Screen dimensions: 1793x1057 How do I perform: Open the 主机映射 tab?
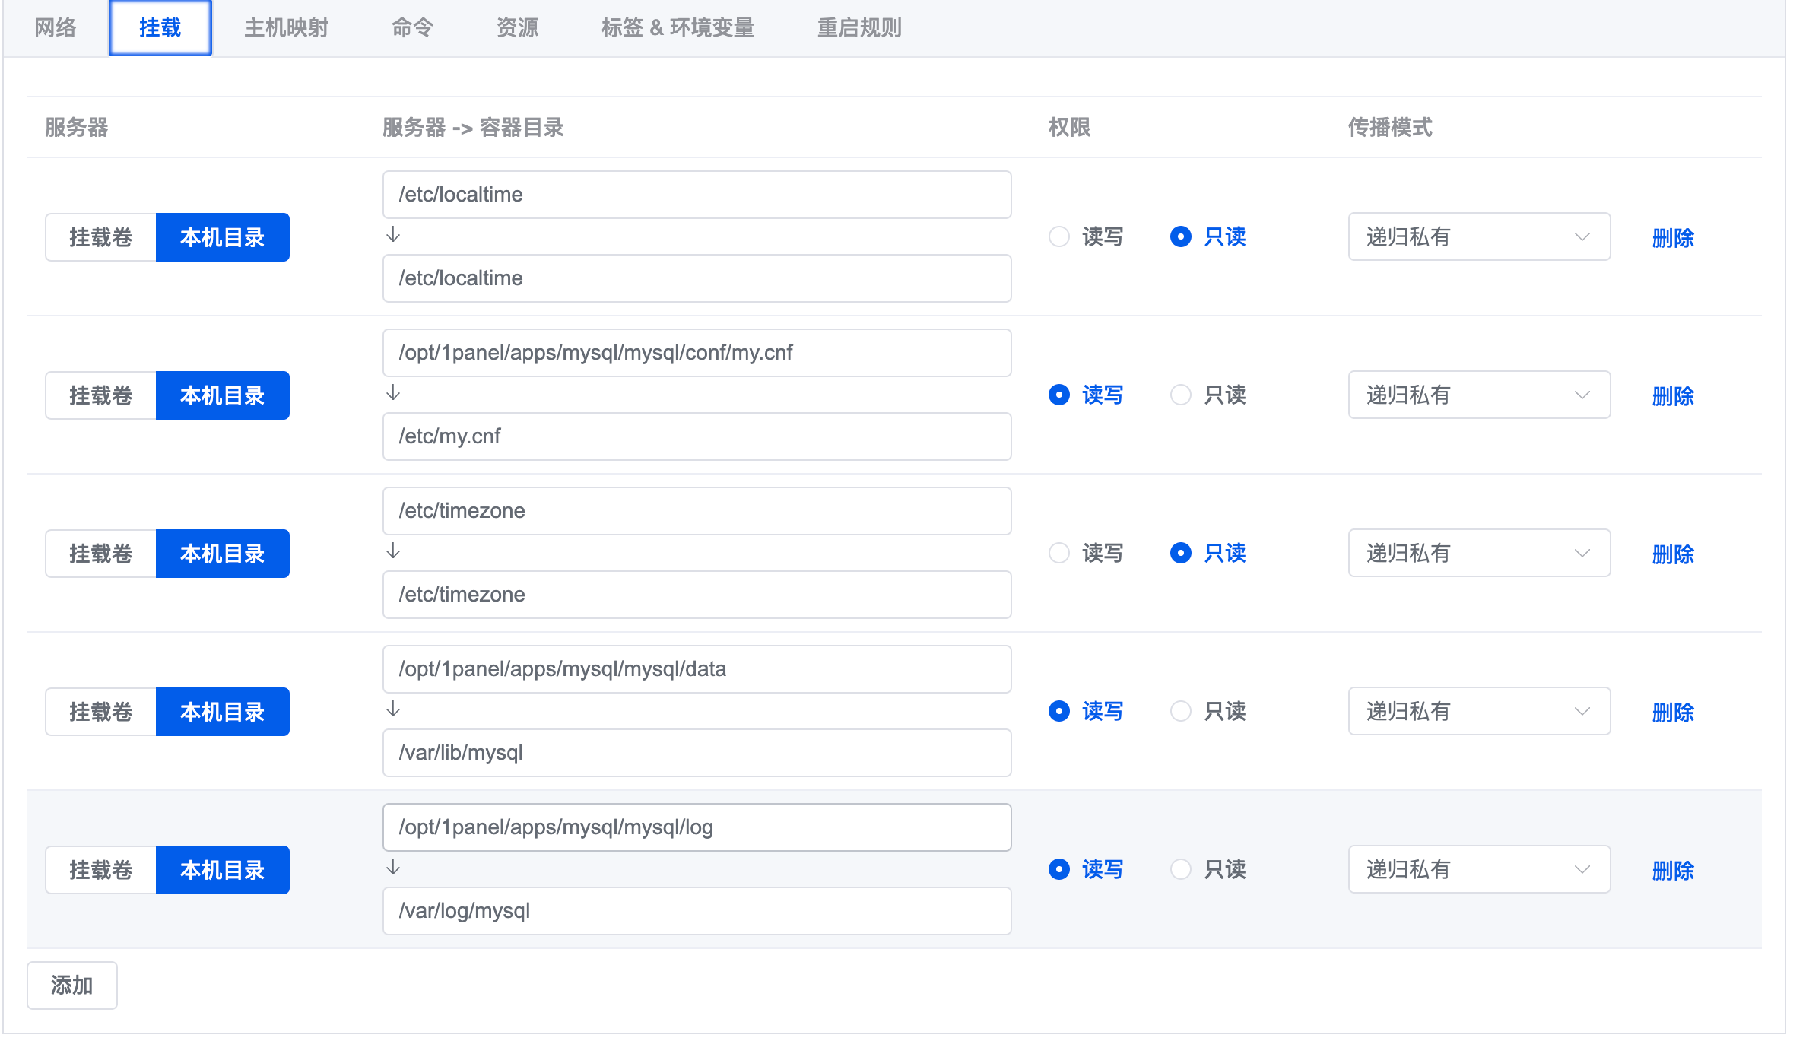click(286, 28)
